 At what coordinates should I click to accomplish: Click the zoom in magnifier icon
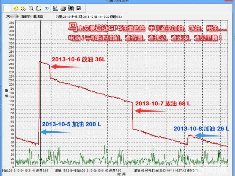[31, 8]
